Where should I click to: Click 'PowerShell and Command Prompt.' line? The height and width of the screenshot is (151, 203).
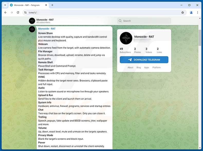57,66
